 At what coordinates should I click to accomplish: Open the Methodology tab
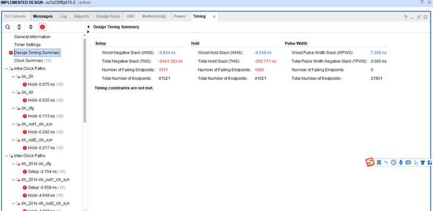tap(154, 16)
